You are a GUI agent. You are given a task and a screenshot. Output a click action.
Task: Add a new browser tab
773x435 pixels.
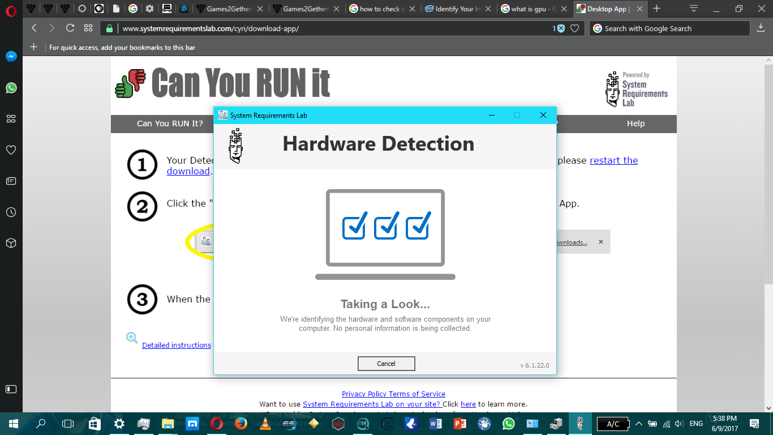(x=657, y=8)
